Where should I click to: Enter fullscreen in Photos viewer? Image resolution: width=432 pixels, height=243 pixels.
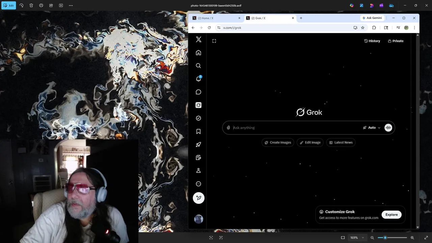tap(426, 238)
